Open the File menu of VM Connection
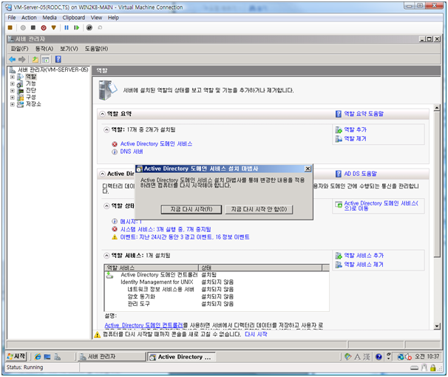 12,18
